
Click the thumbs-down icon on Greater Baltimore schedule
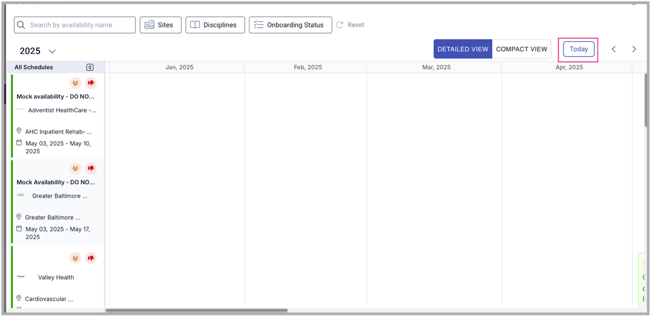coord(91,169)
